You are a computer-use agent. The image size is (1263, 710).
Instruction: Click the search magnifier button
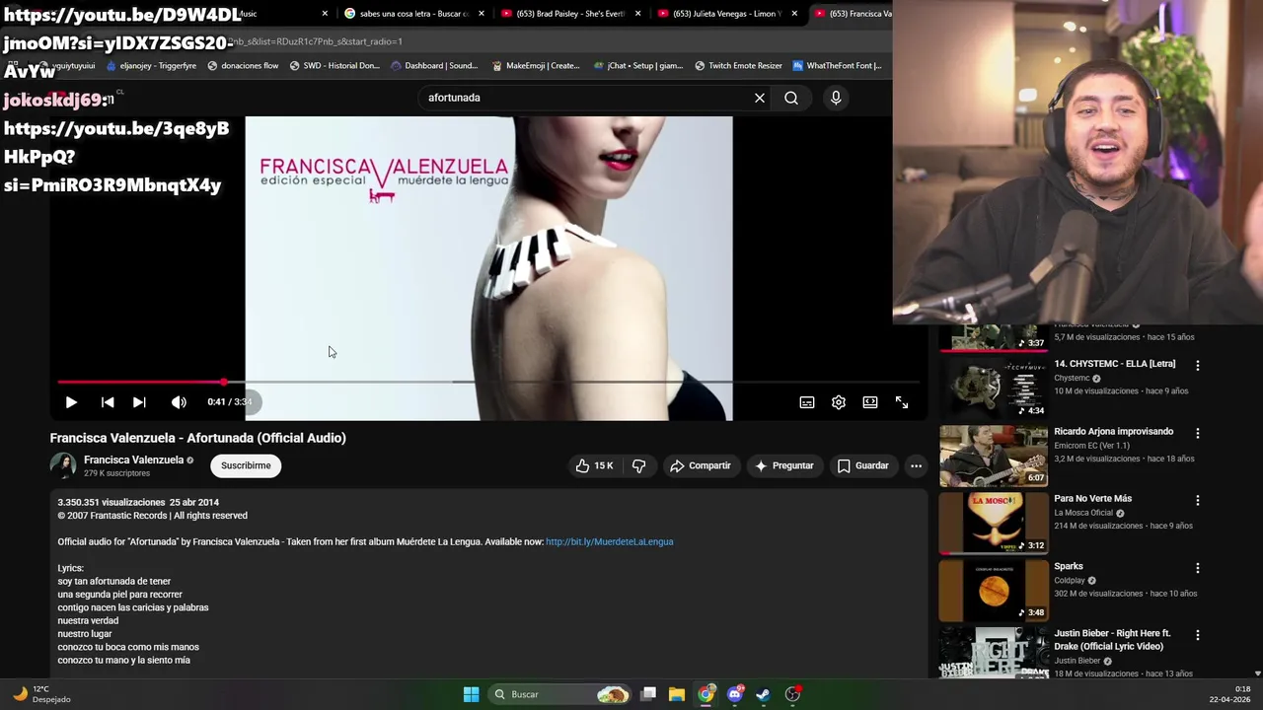tap(791, 98)
